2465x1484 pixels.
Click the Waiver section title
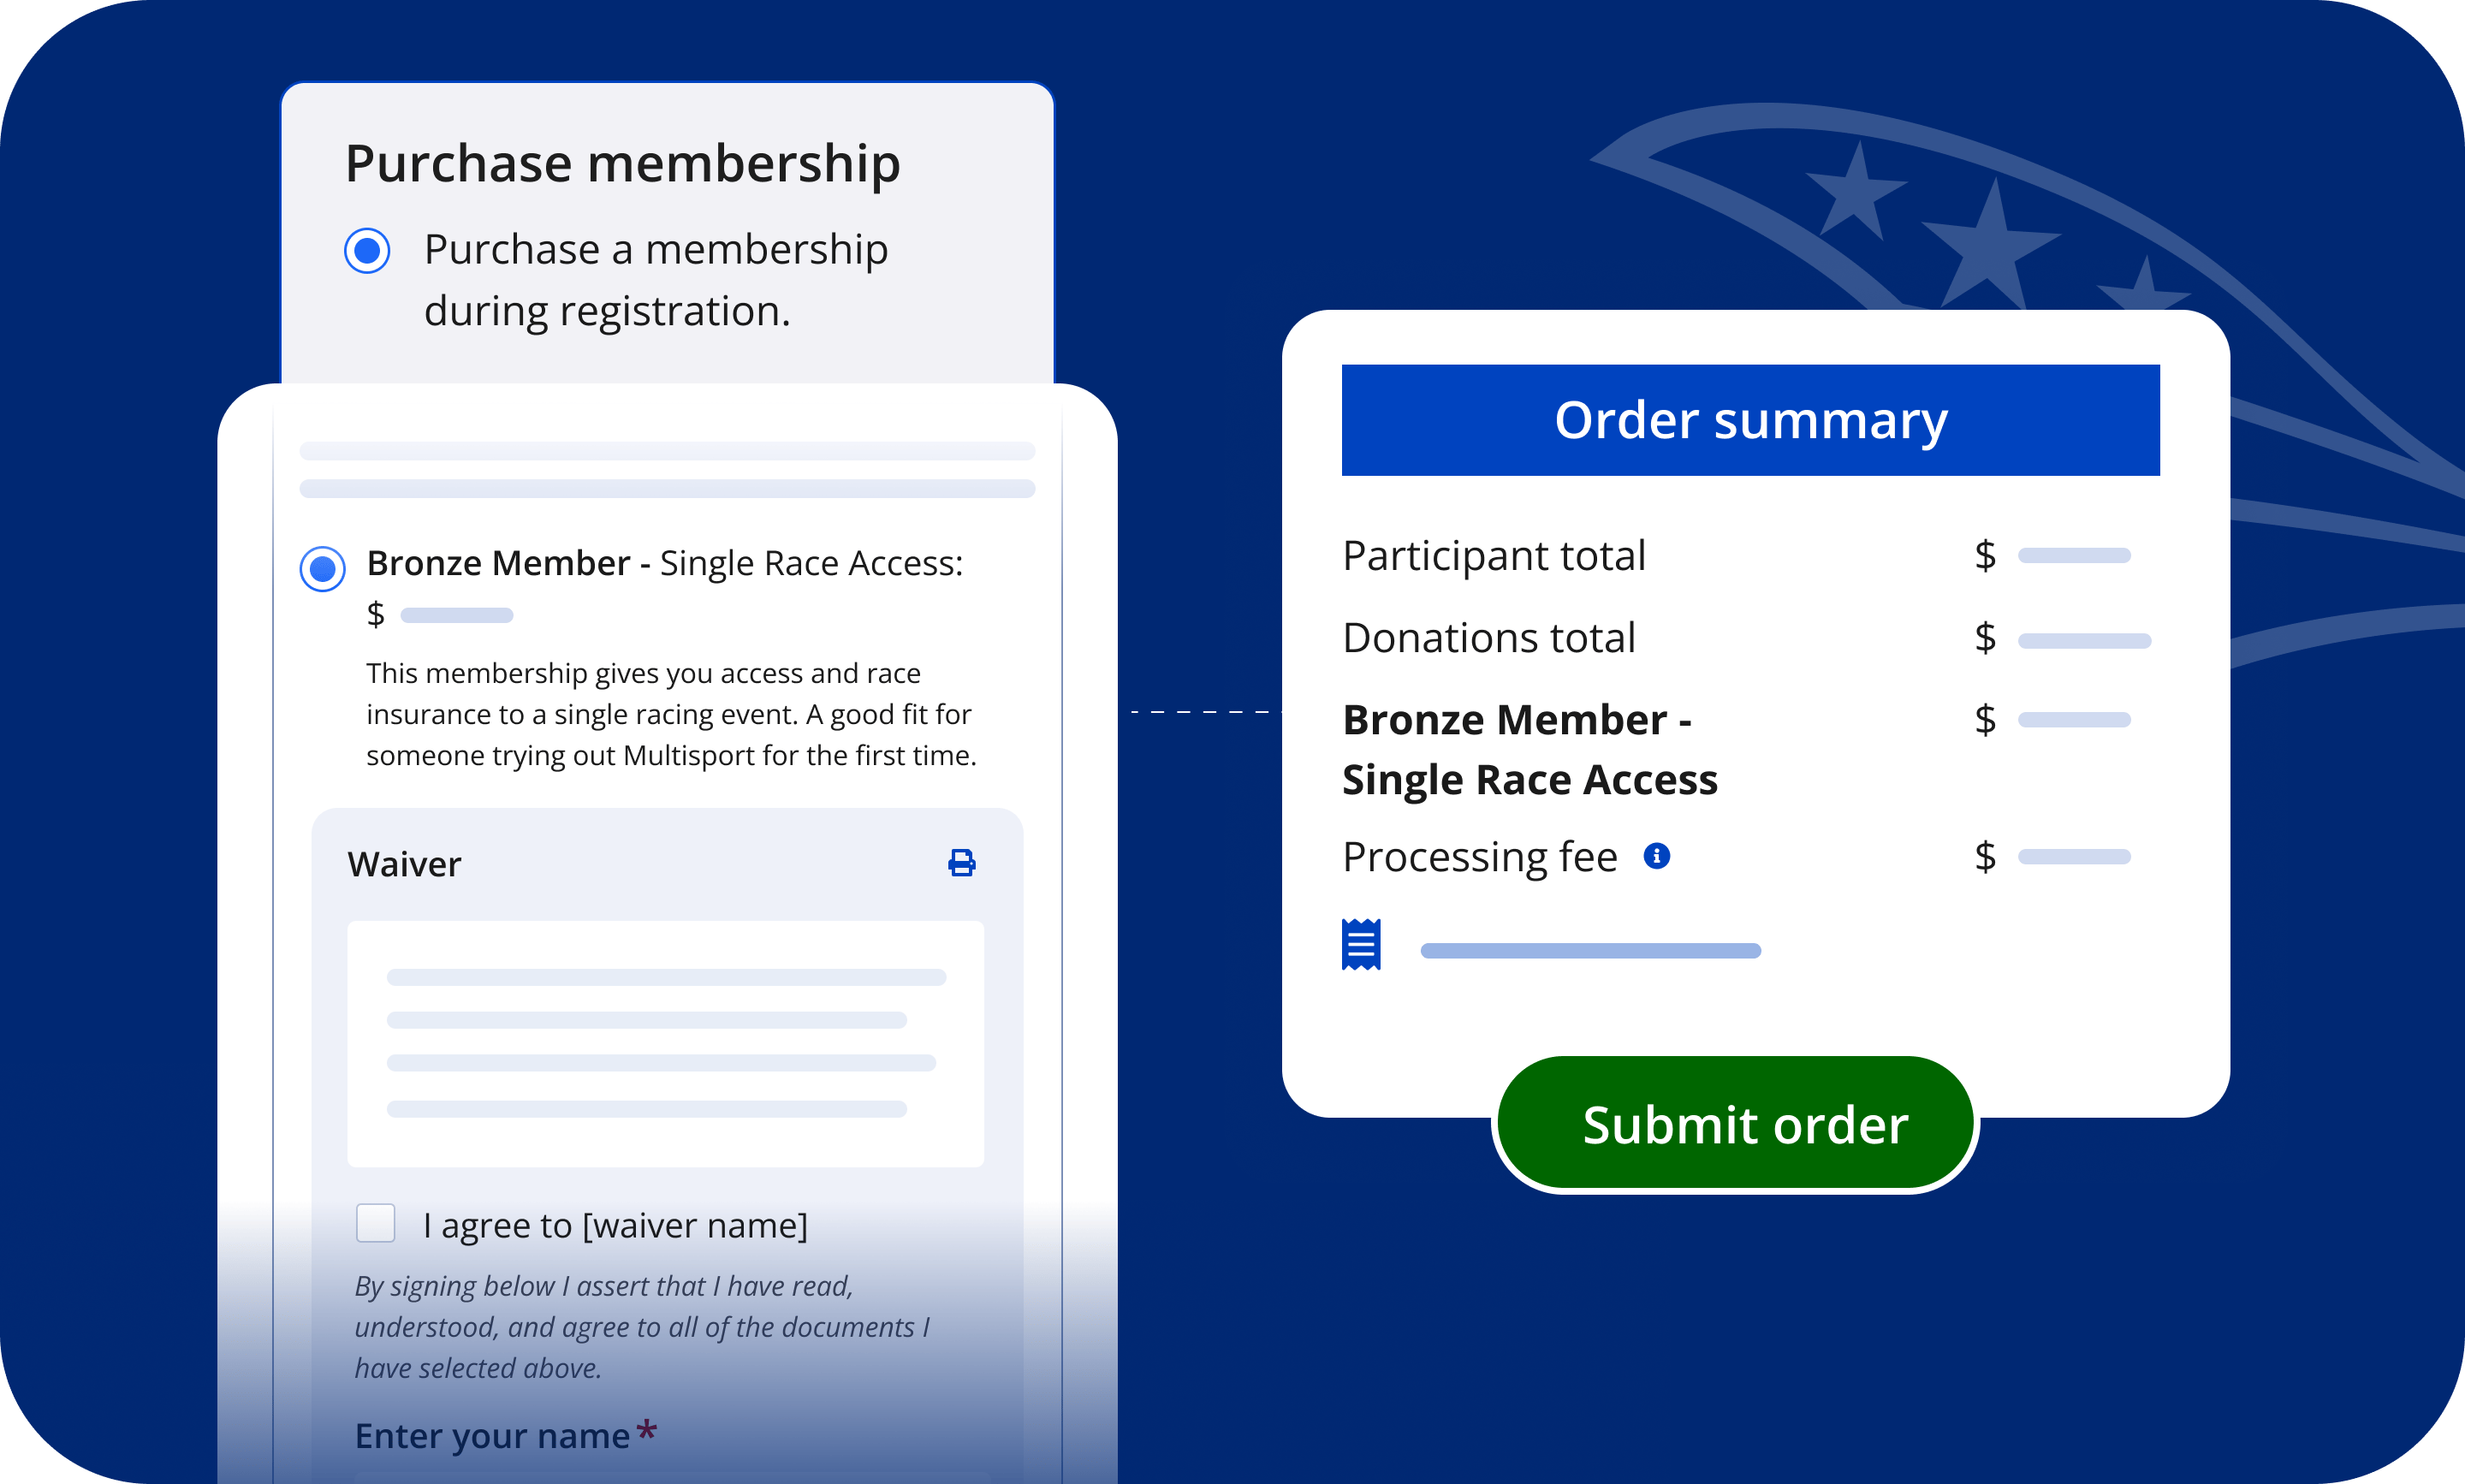pos(404,864)
